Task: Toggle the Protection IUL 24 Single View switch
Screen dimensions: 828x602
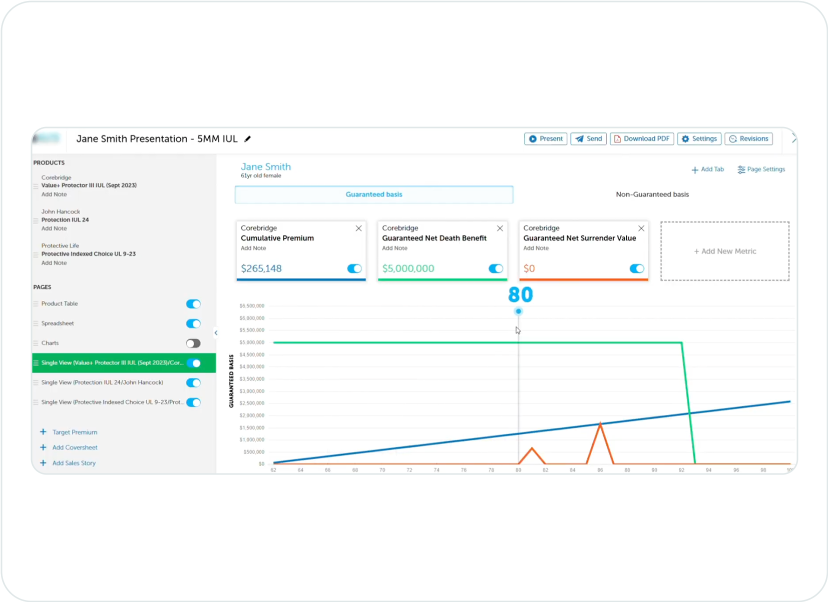Action: click(x=193, y=383)
